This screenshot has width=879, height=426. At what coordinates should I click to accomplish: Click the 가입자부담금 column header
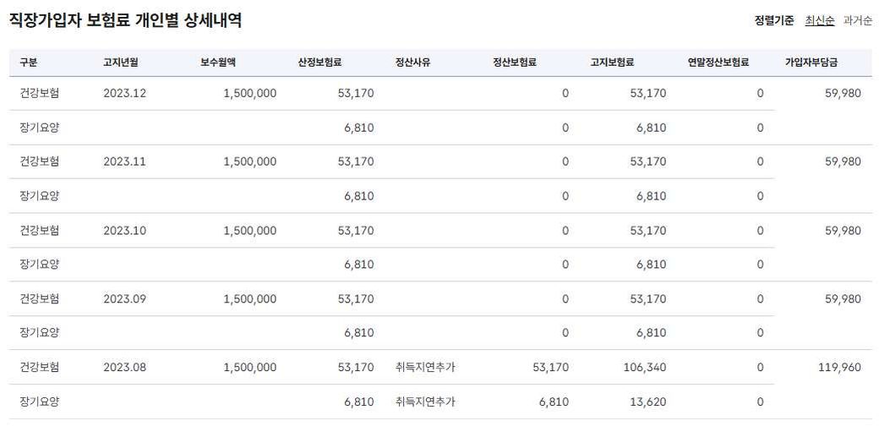click(811, 63)
